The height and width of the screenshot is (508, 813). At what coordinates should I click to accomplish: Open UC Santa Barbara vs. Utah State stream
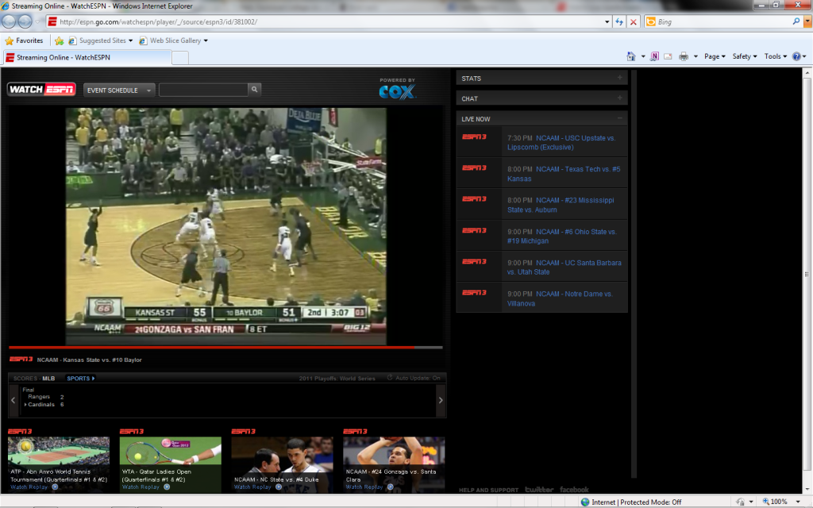(x=564, y=267)
